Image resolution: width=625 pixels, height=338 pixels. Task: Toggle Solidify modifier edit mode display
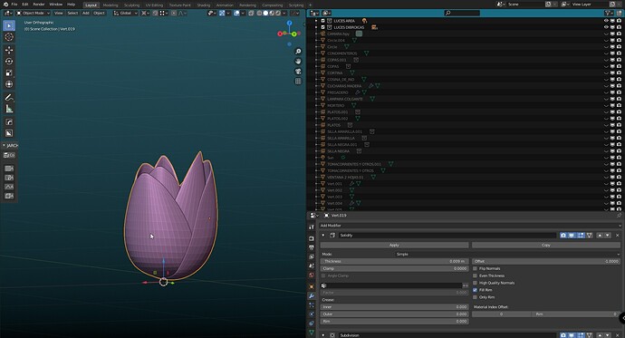pos(581,236)
